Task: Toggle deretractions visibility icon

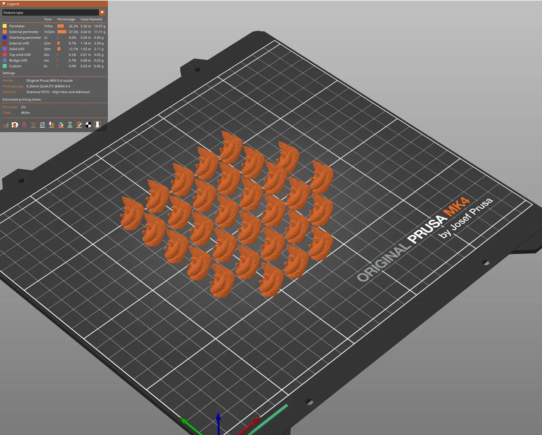Action: (x=33, y=125)
